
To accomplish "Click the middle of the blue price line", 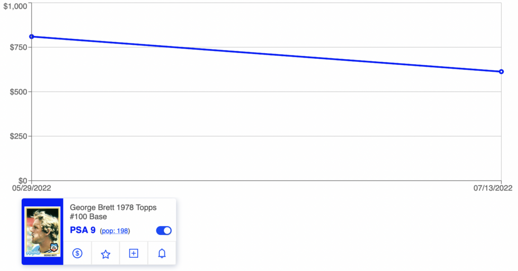I will pos(266,54).
